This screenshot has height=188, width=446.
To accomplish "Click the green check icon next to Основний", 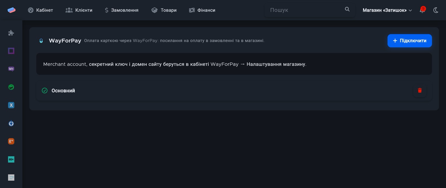I will [x=45, y=91].
